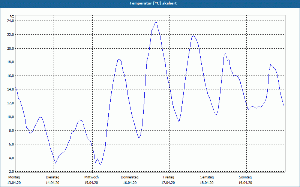Click the 16,0 axis value
This screenshot has height=187, width=300.
(x=11, y=76)
